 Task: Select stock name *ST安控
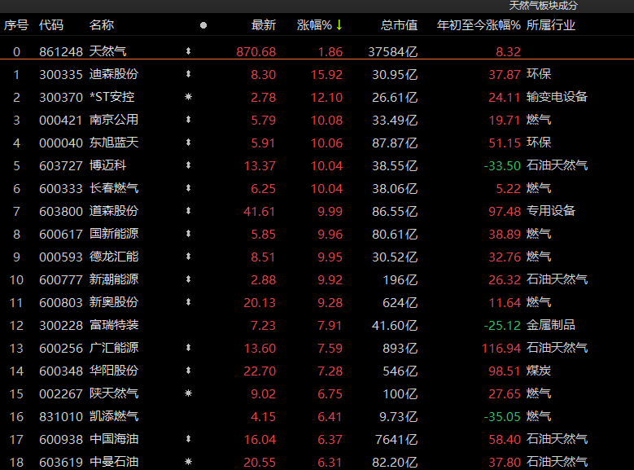coord(112,97)
